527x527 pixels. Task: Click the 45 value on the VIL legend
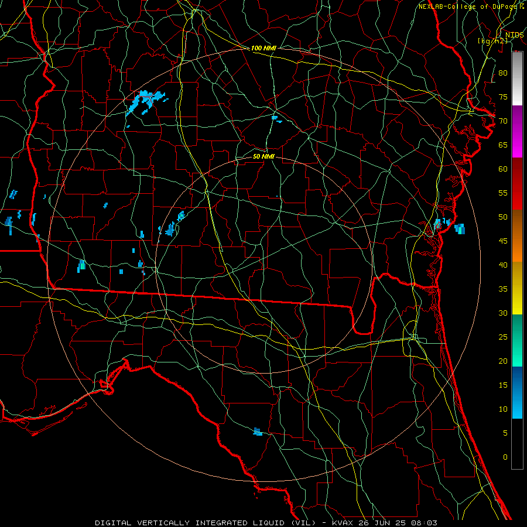tap(503, 241)
